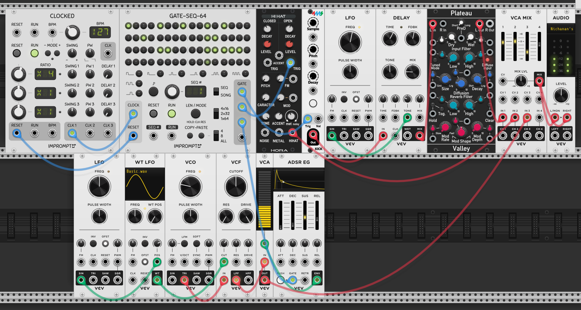Toggle the SOFT sync button on VCO
The image size is (581, 310).
[x=196, y=244]
